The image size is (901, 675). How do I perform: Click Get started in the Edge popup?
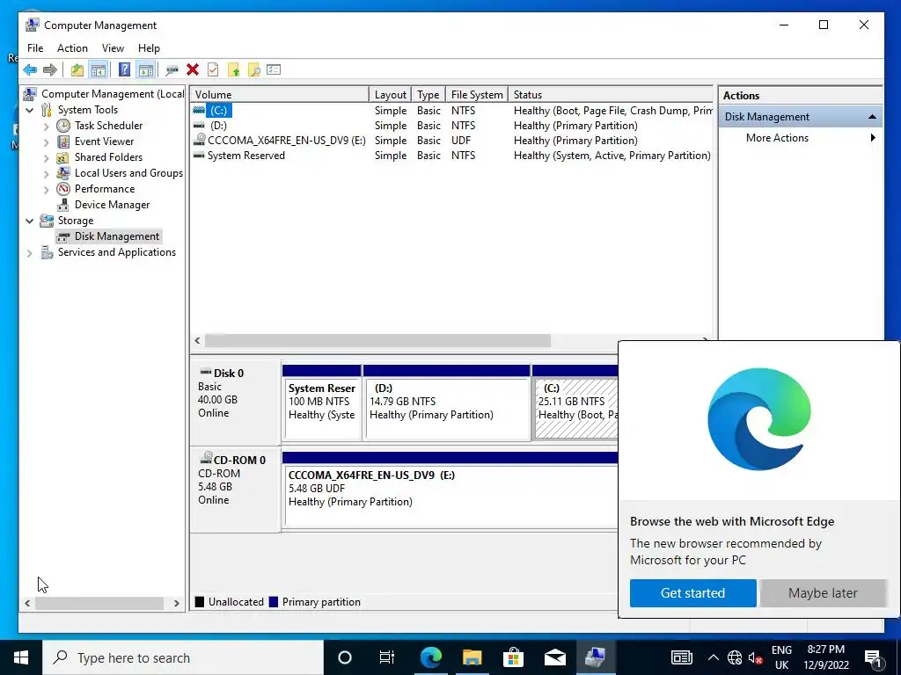point(692,593)
